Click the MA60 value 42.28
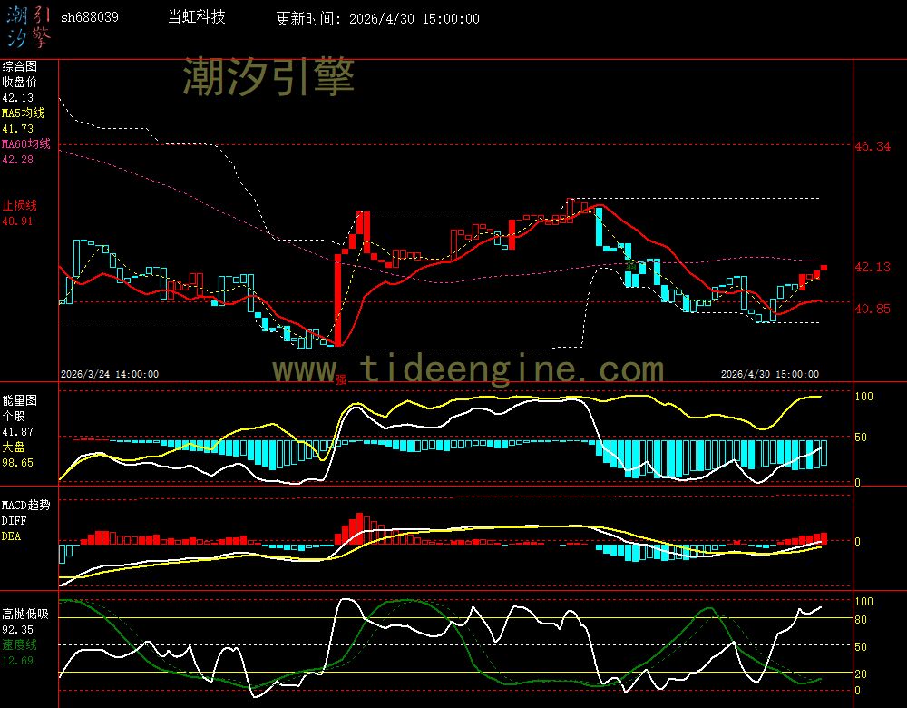907x708 pixels. pyautogui.click(x=18, y=159)
